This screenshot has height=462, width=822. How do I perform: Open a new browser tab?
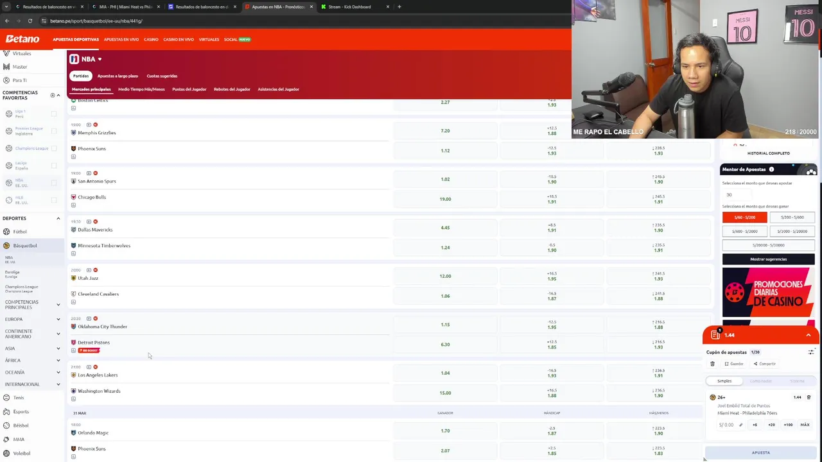399,6
